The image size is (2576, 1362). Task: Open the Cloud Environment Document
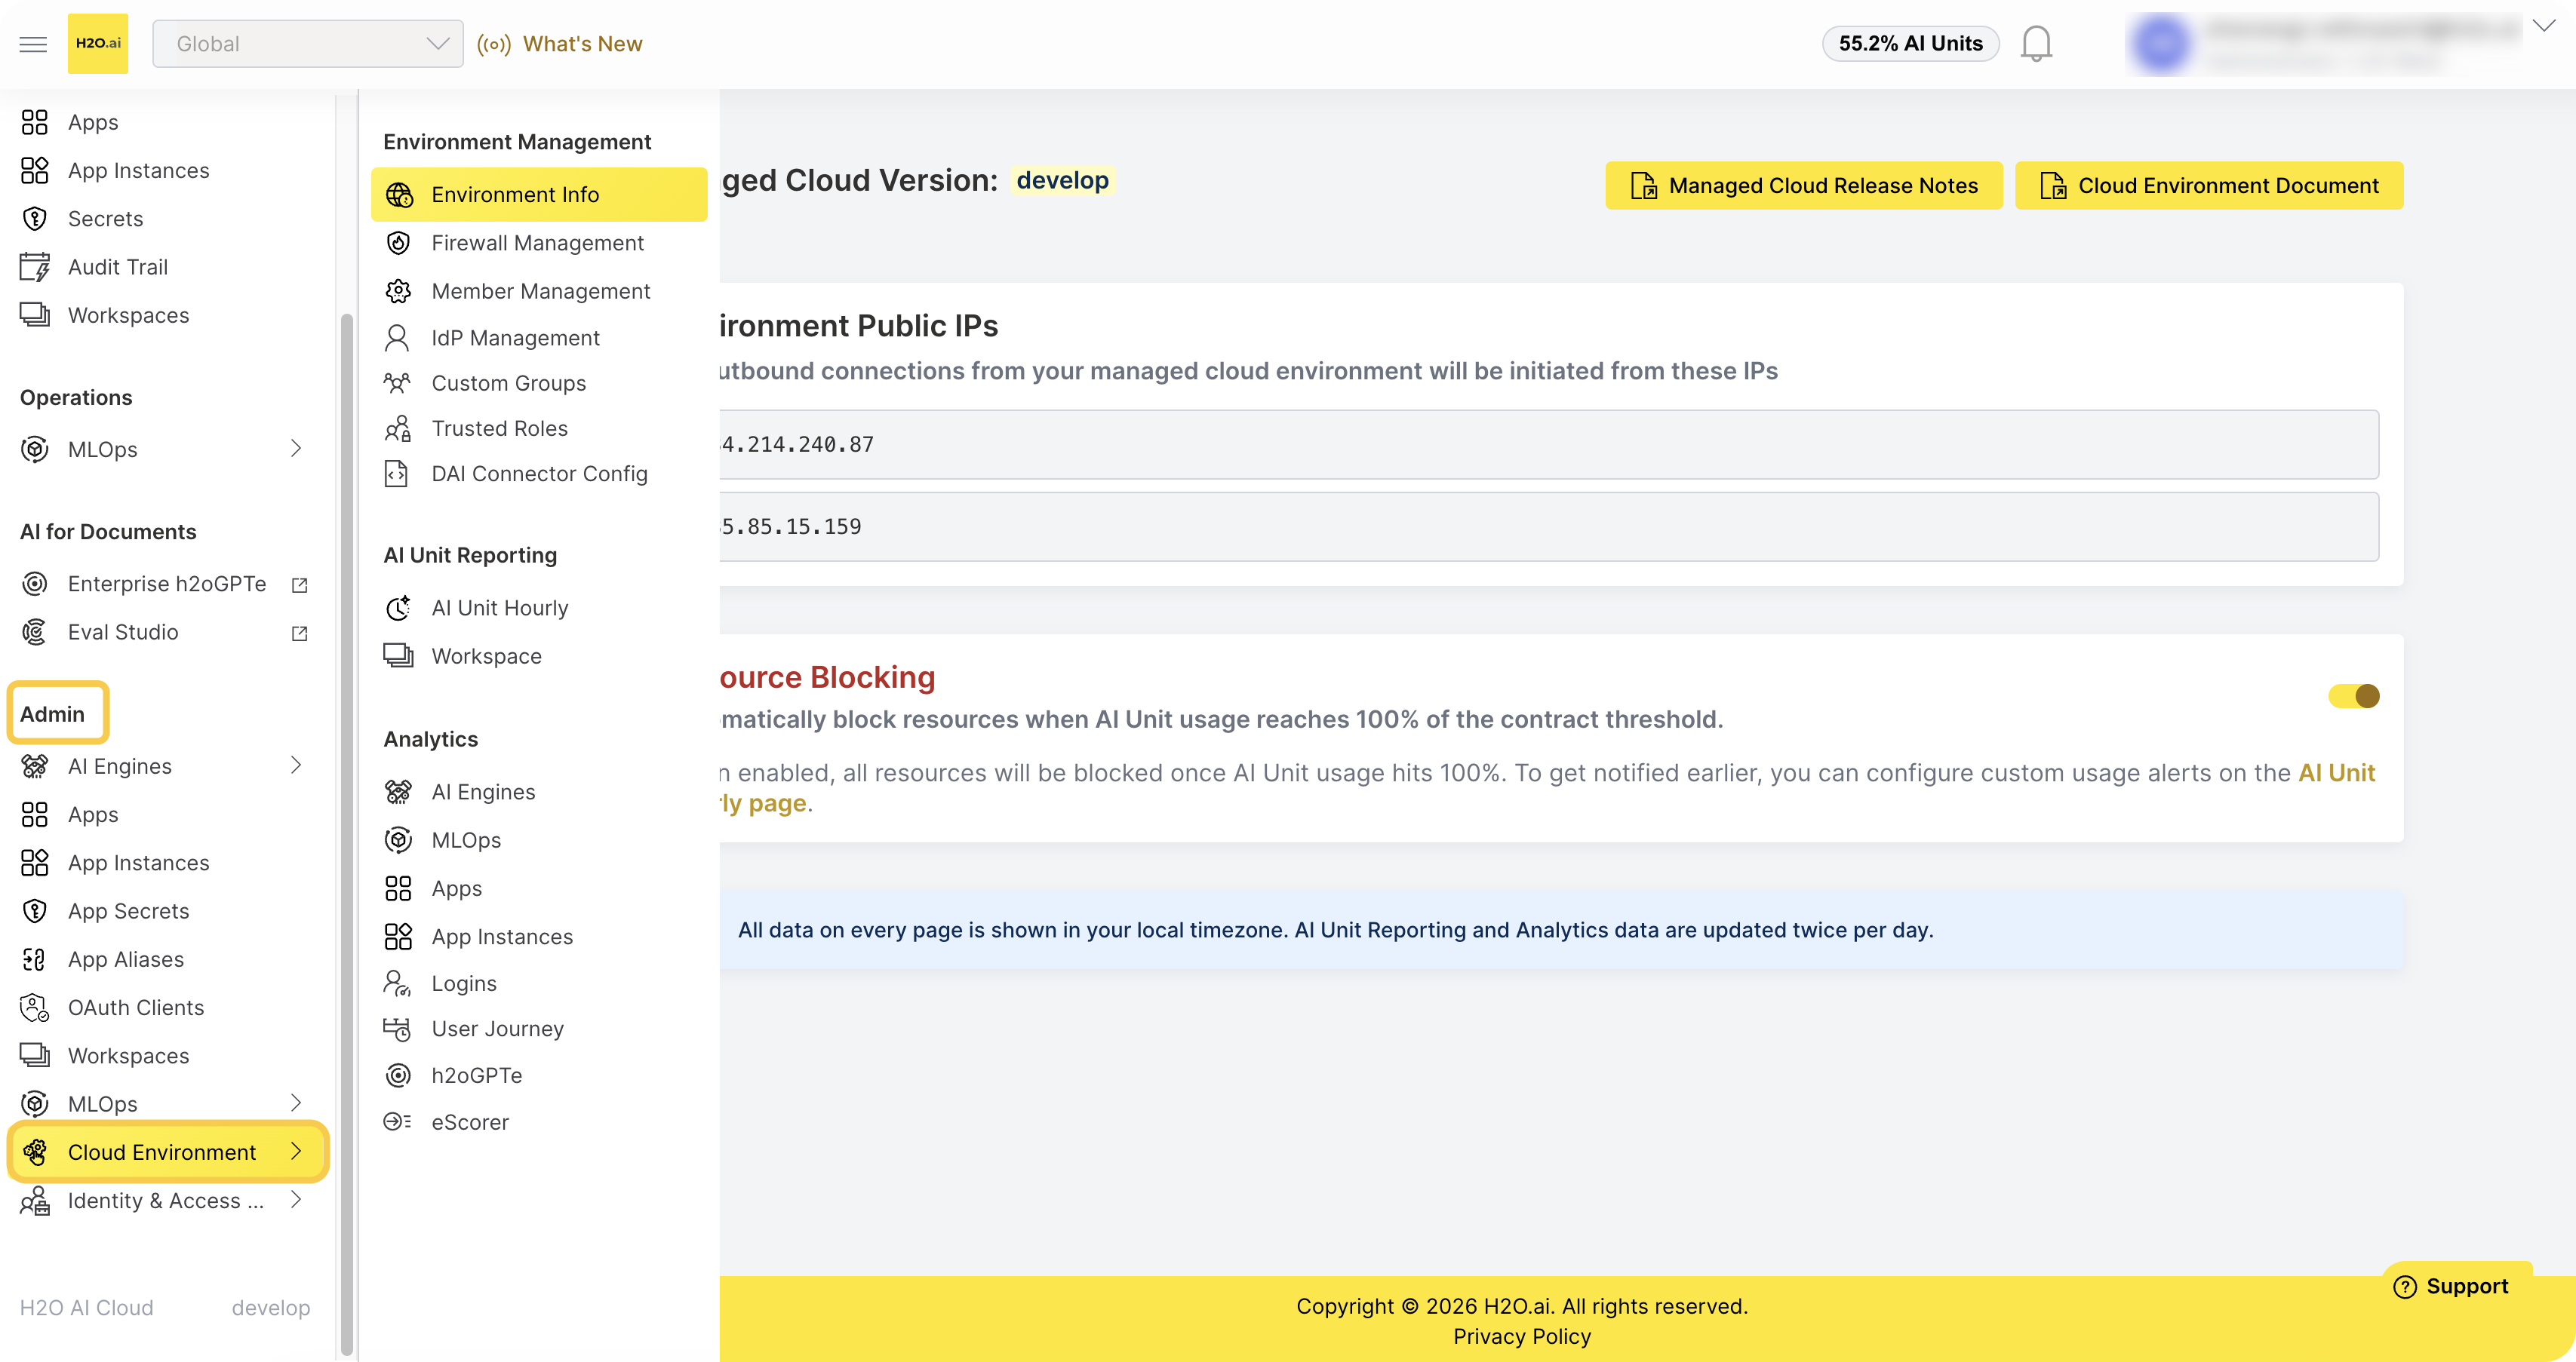2209,186
